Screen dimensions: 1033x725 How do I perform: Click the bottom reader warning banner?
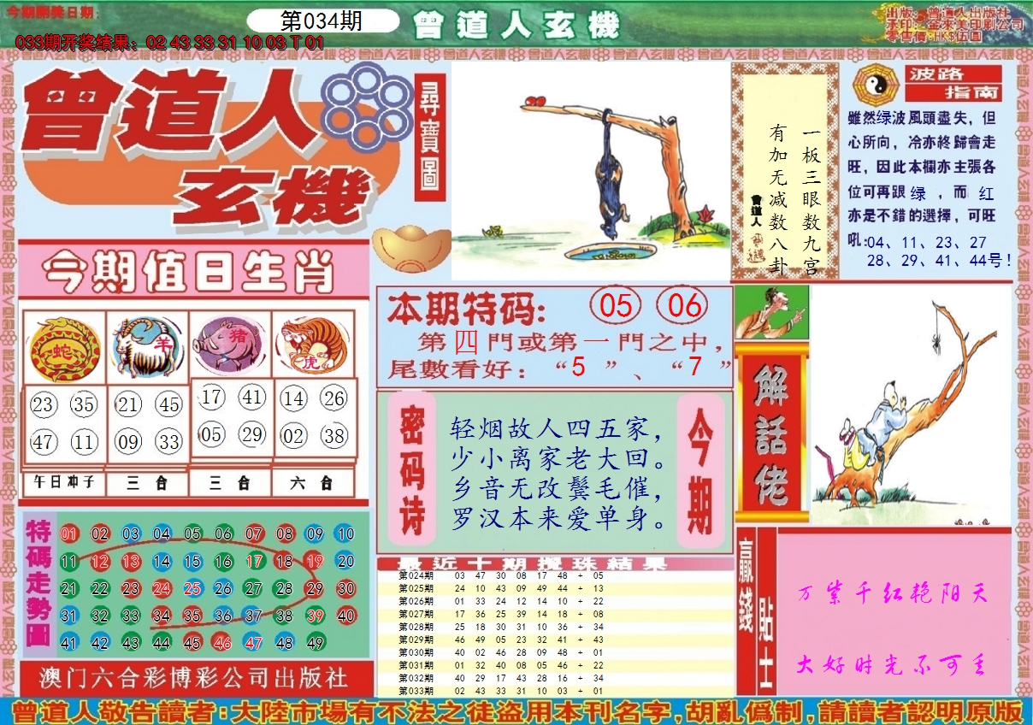tap(516, 710)
